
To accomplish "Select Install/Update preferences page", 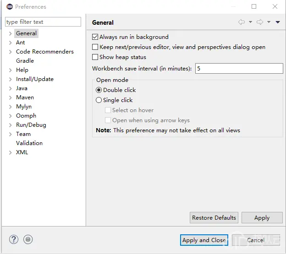I will point(35,79).
